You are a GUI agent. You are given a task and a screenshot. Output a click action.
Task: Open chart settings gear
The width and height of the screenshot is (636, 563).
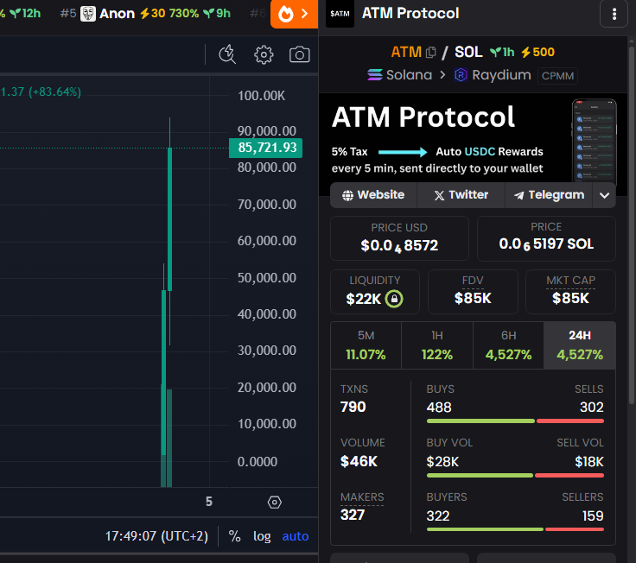point(264,54)
